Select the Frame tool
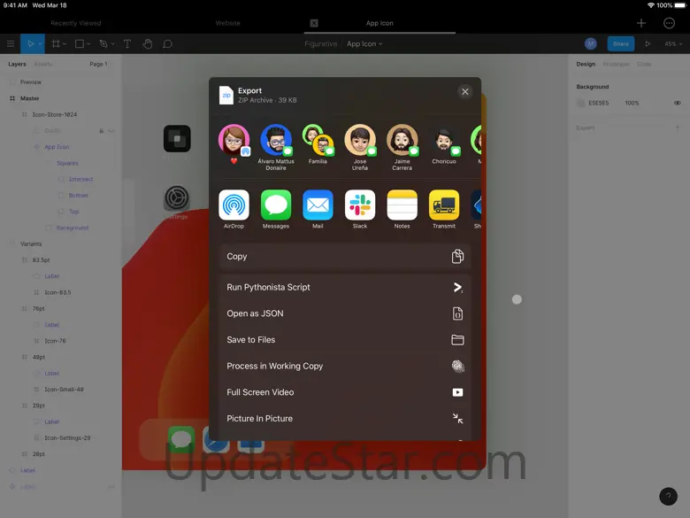 tap(56, 43)
